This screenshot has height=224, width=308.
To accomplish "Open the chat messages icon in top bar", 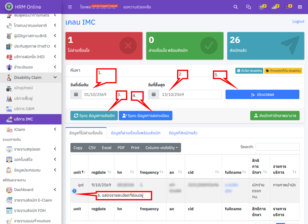I will point(248,7).
